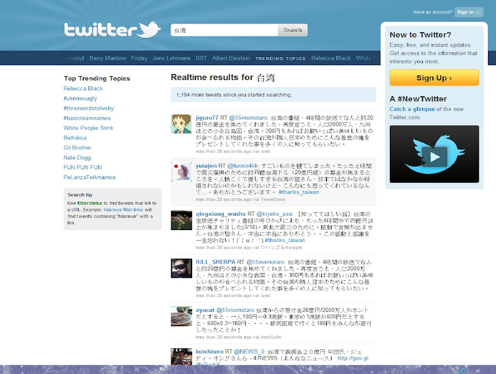
Task: Show the 1,194 more tweets notification
Action: click(273, 95)
